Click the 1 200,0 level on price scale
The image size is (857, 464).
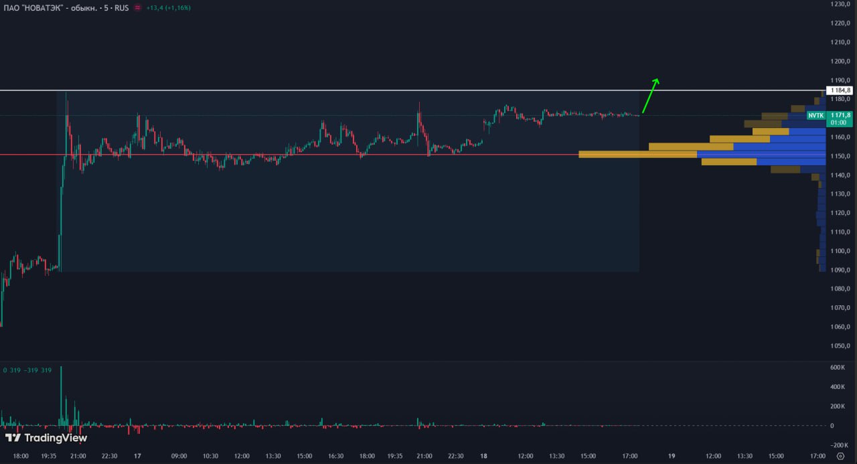tap(839, 62)
